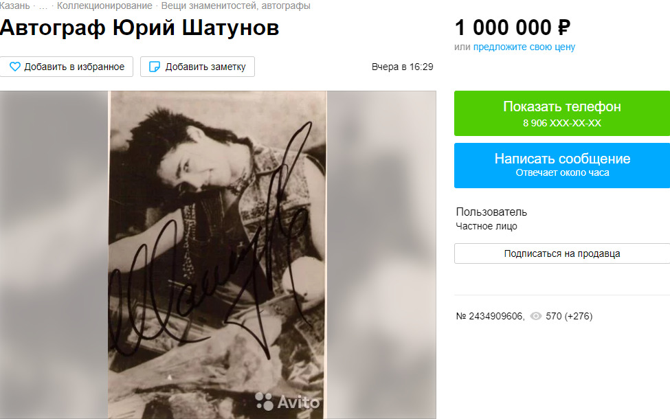Follow the предложите свою цену link
The width and height of the screenshot is (670, 419).
(524, 47)
